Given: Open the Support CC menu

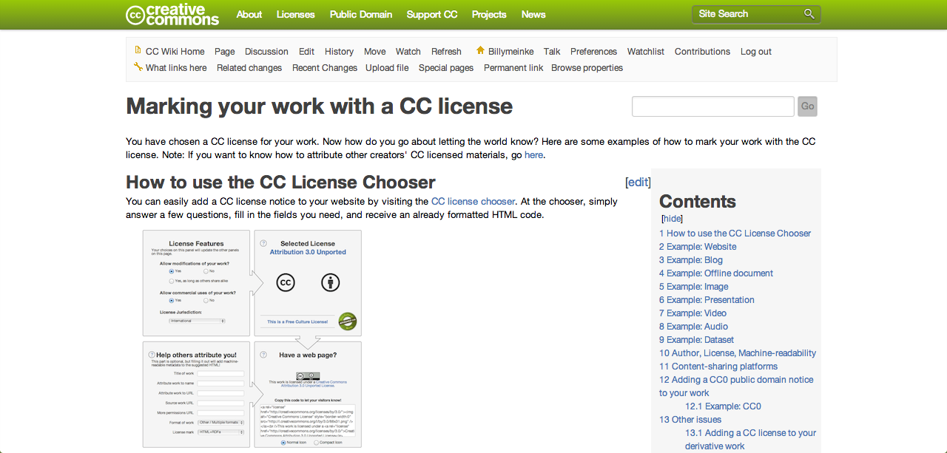Looking at the screenshot, I should [432, 14].
